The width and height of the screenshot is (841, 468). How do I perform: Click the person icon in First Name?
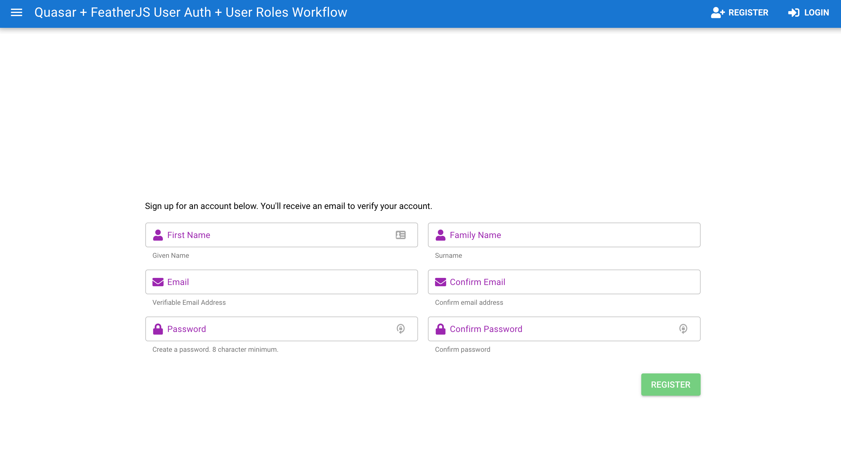(x=158, y=235)
